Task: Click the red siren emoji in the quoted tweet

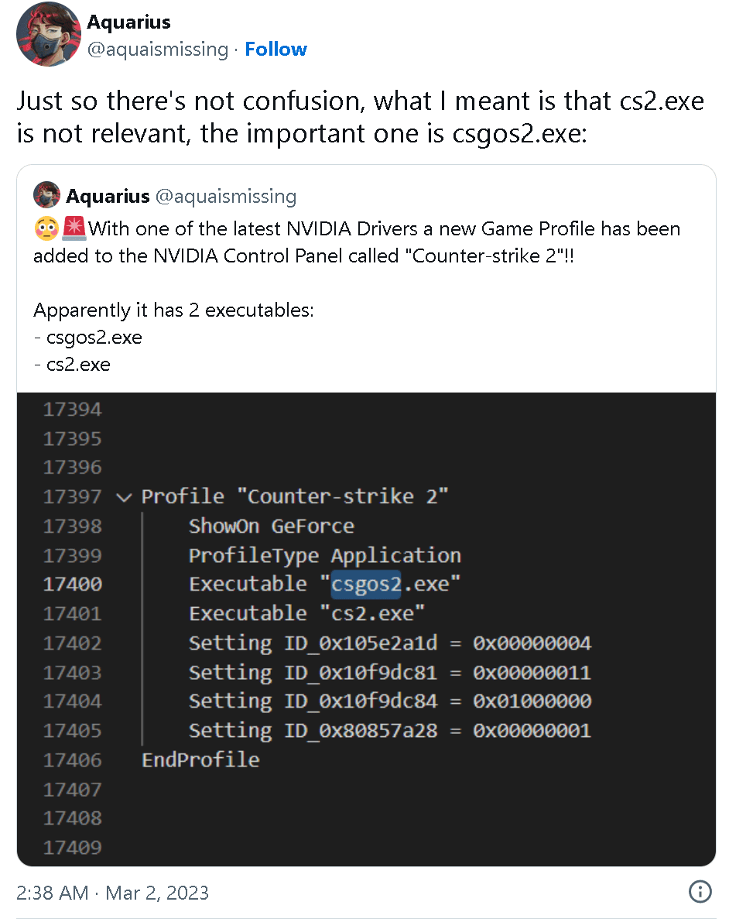Action: tap(76, 229)
